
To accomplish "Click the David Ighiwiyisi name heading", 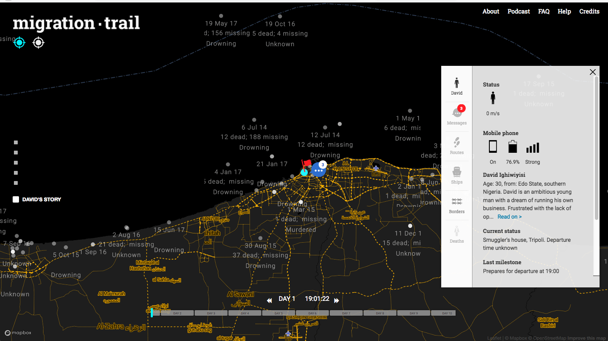I will pyautogui.click(x=504, y=175).
